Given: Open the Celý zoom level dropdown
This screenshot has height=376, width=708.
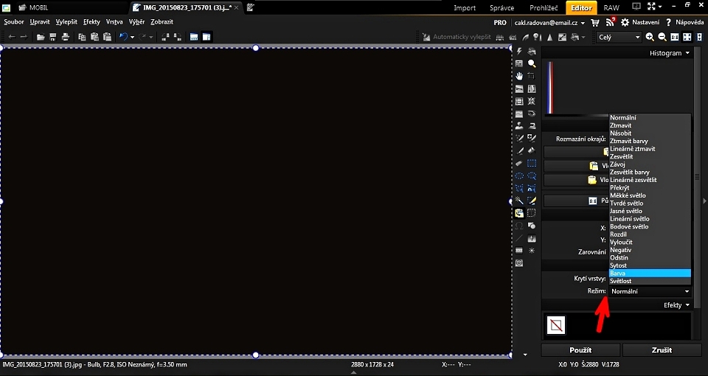Looking at the screenshot, I should click(619, 37).
